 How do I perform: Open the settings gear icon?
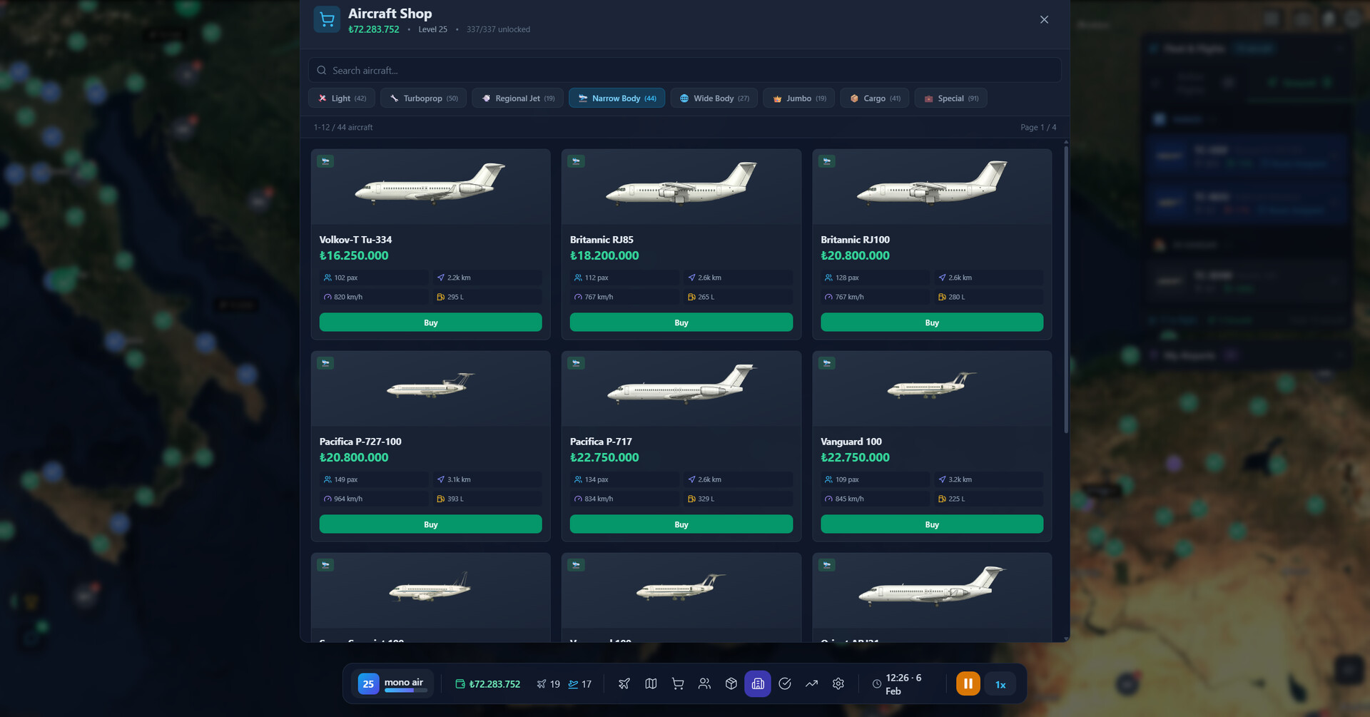pos(838,683)
